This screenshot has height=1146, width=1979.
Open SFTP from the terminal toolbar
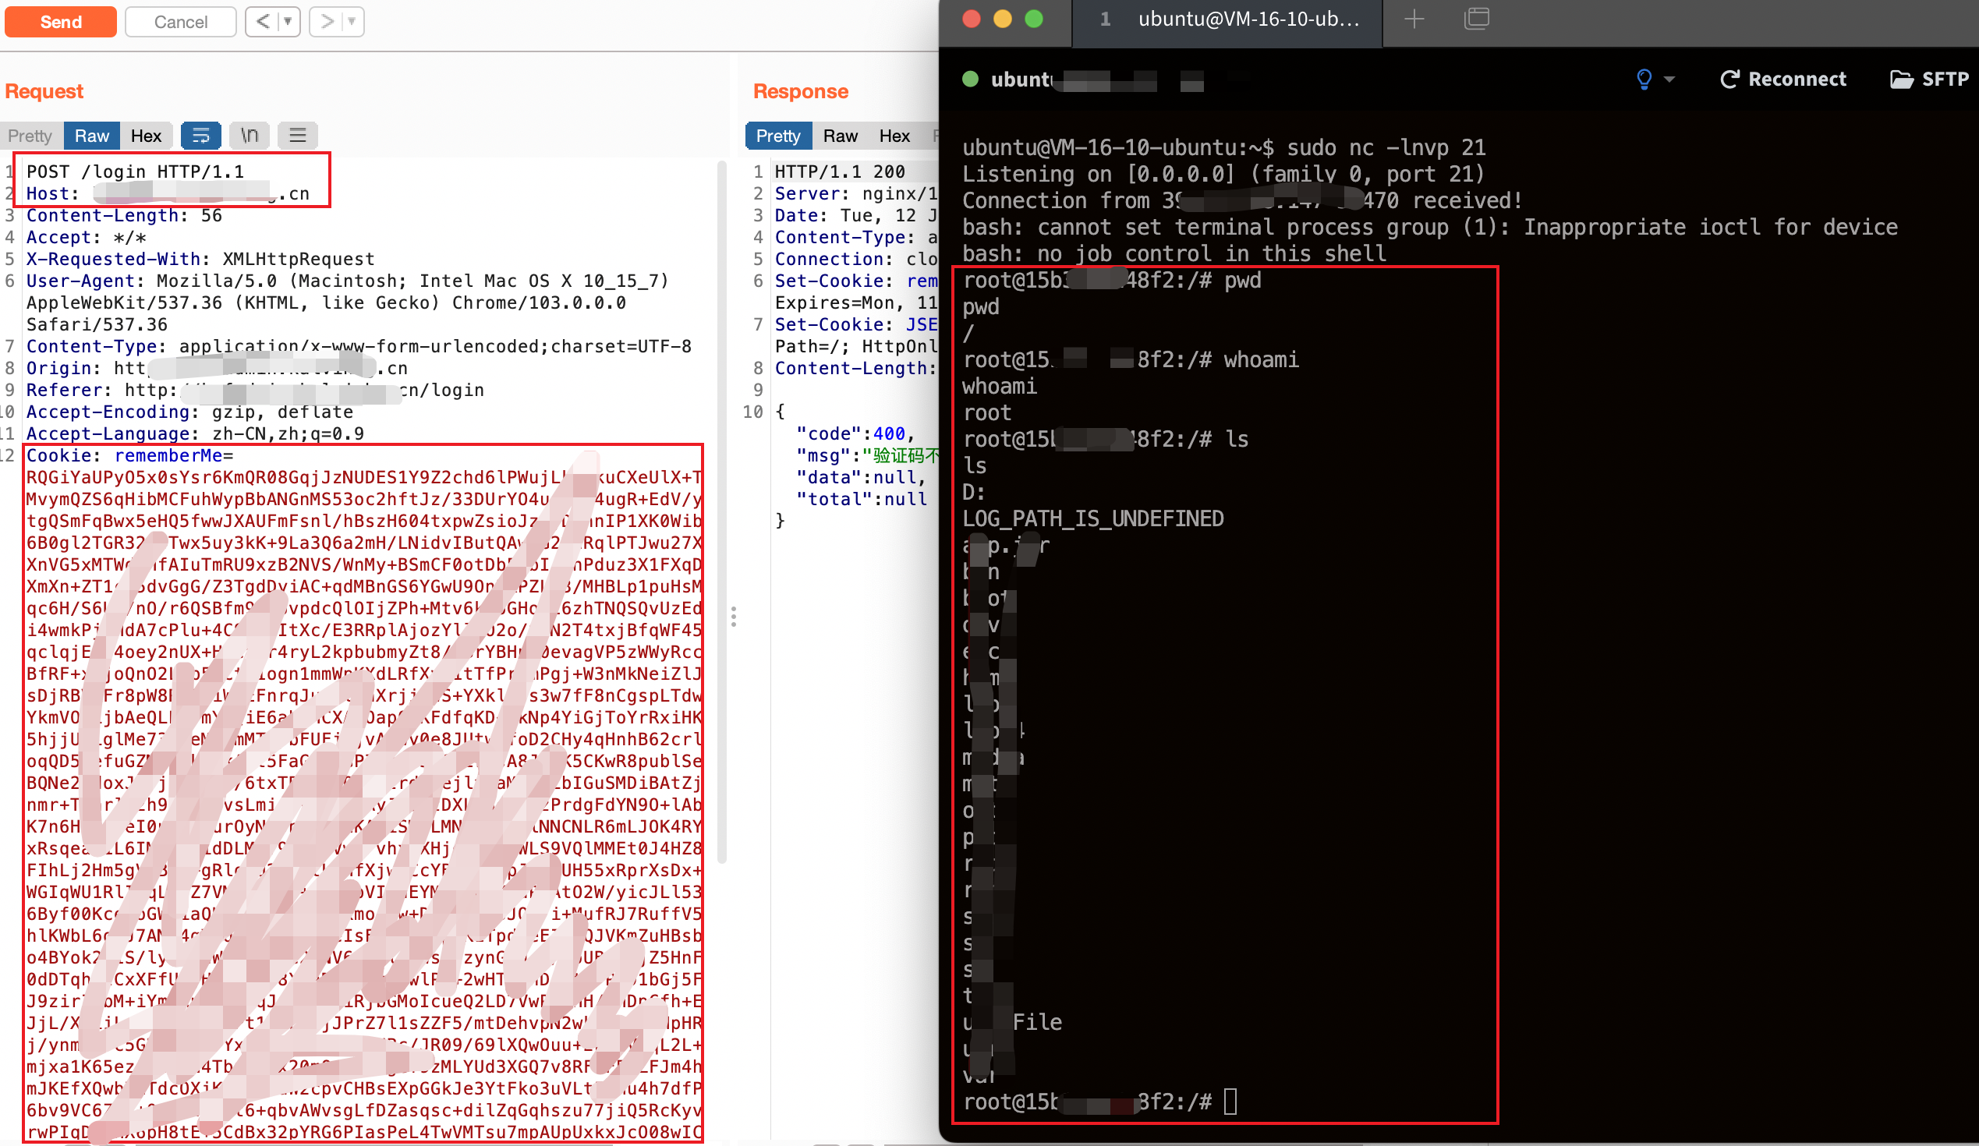pos(1930,80)
